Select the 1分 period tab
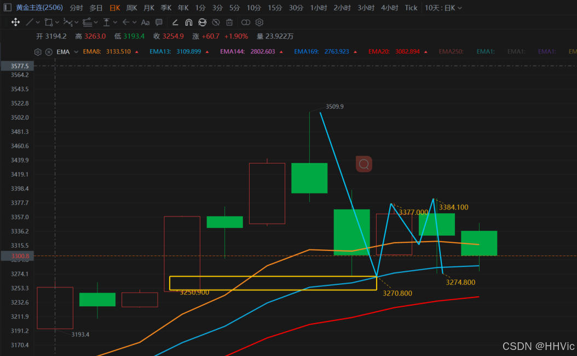Screen dimensions: 577x356 click(200, 8)
